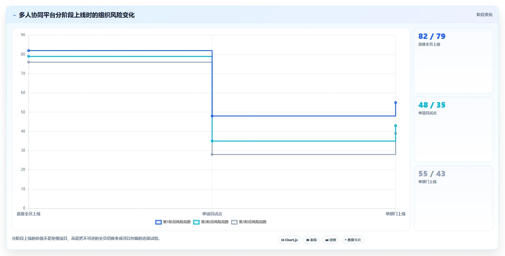Select the 进度 chip
This screenshot has width=505, height=256.
331,240
